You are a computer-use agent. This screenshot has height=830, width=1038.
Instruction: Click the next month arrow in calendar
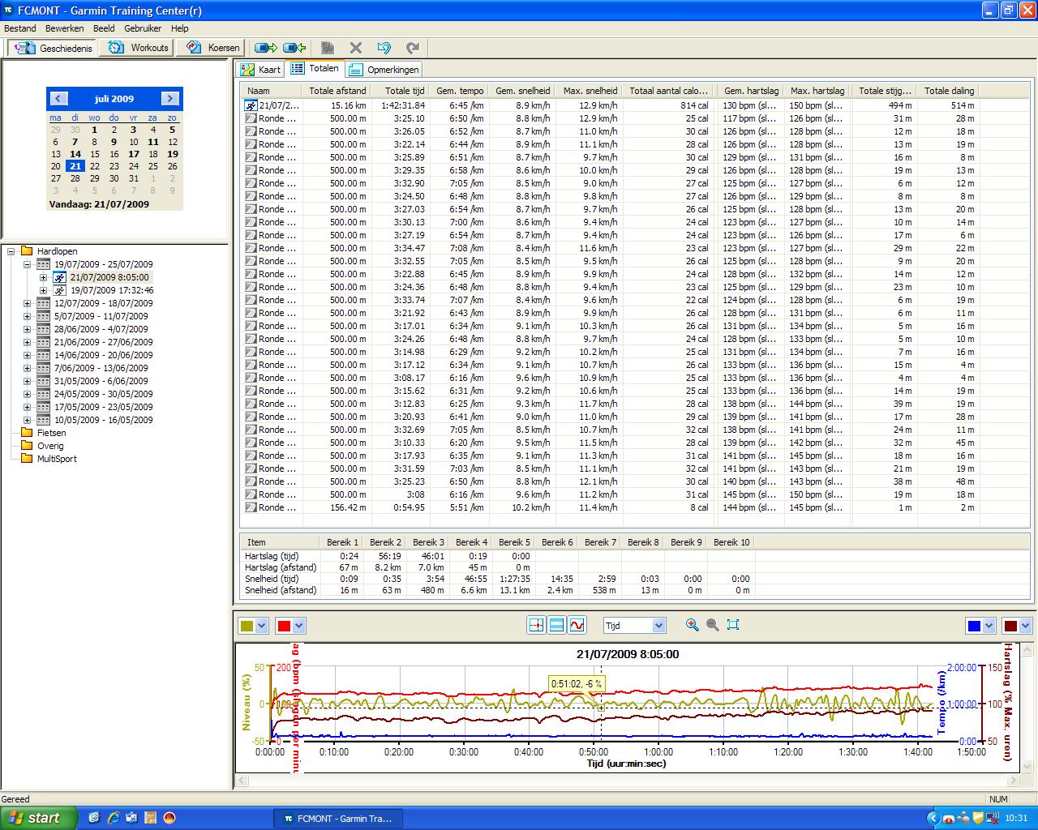pyautogui.click(x=169, y=99)
